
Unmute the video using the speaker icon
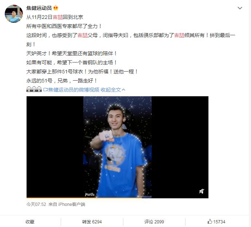point(202,191)
